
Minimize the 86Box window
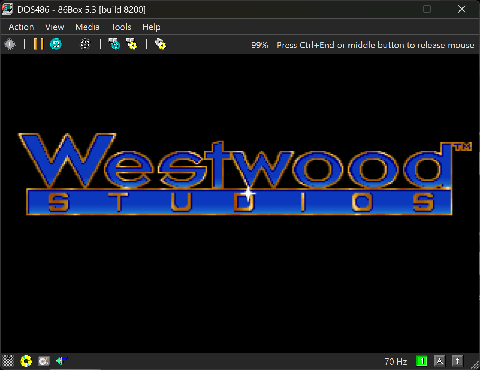coord(393,9)
